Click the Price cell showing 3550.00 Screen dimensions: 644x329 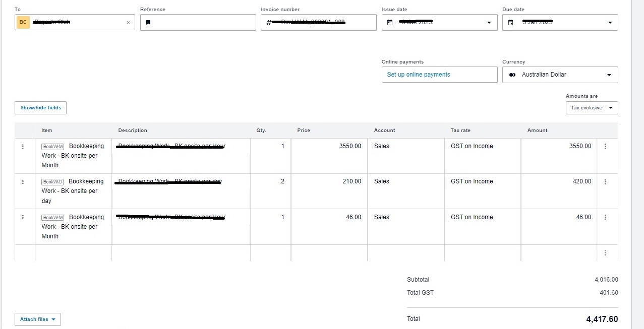(329, 156)
